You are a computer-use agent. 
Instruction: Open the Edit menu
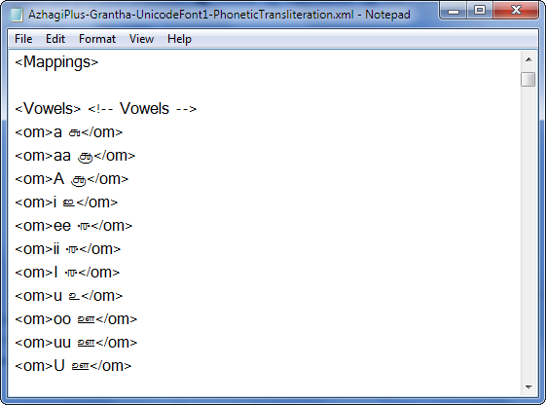[55, 39]
